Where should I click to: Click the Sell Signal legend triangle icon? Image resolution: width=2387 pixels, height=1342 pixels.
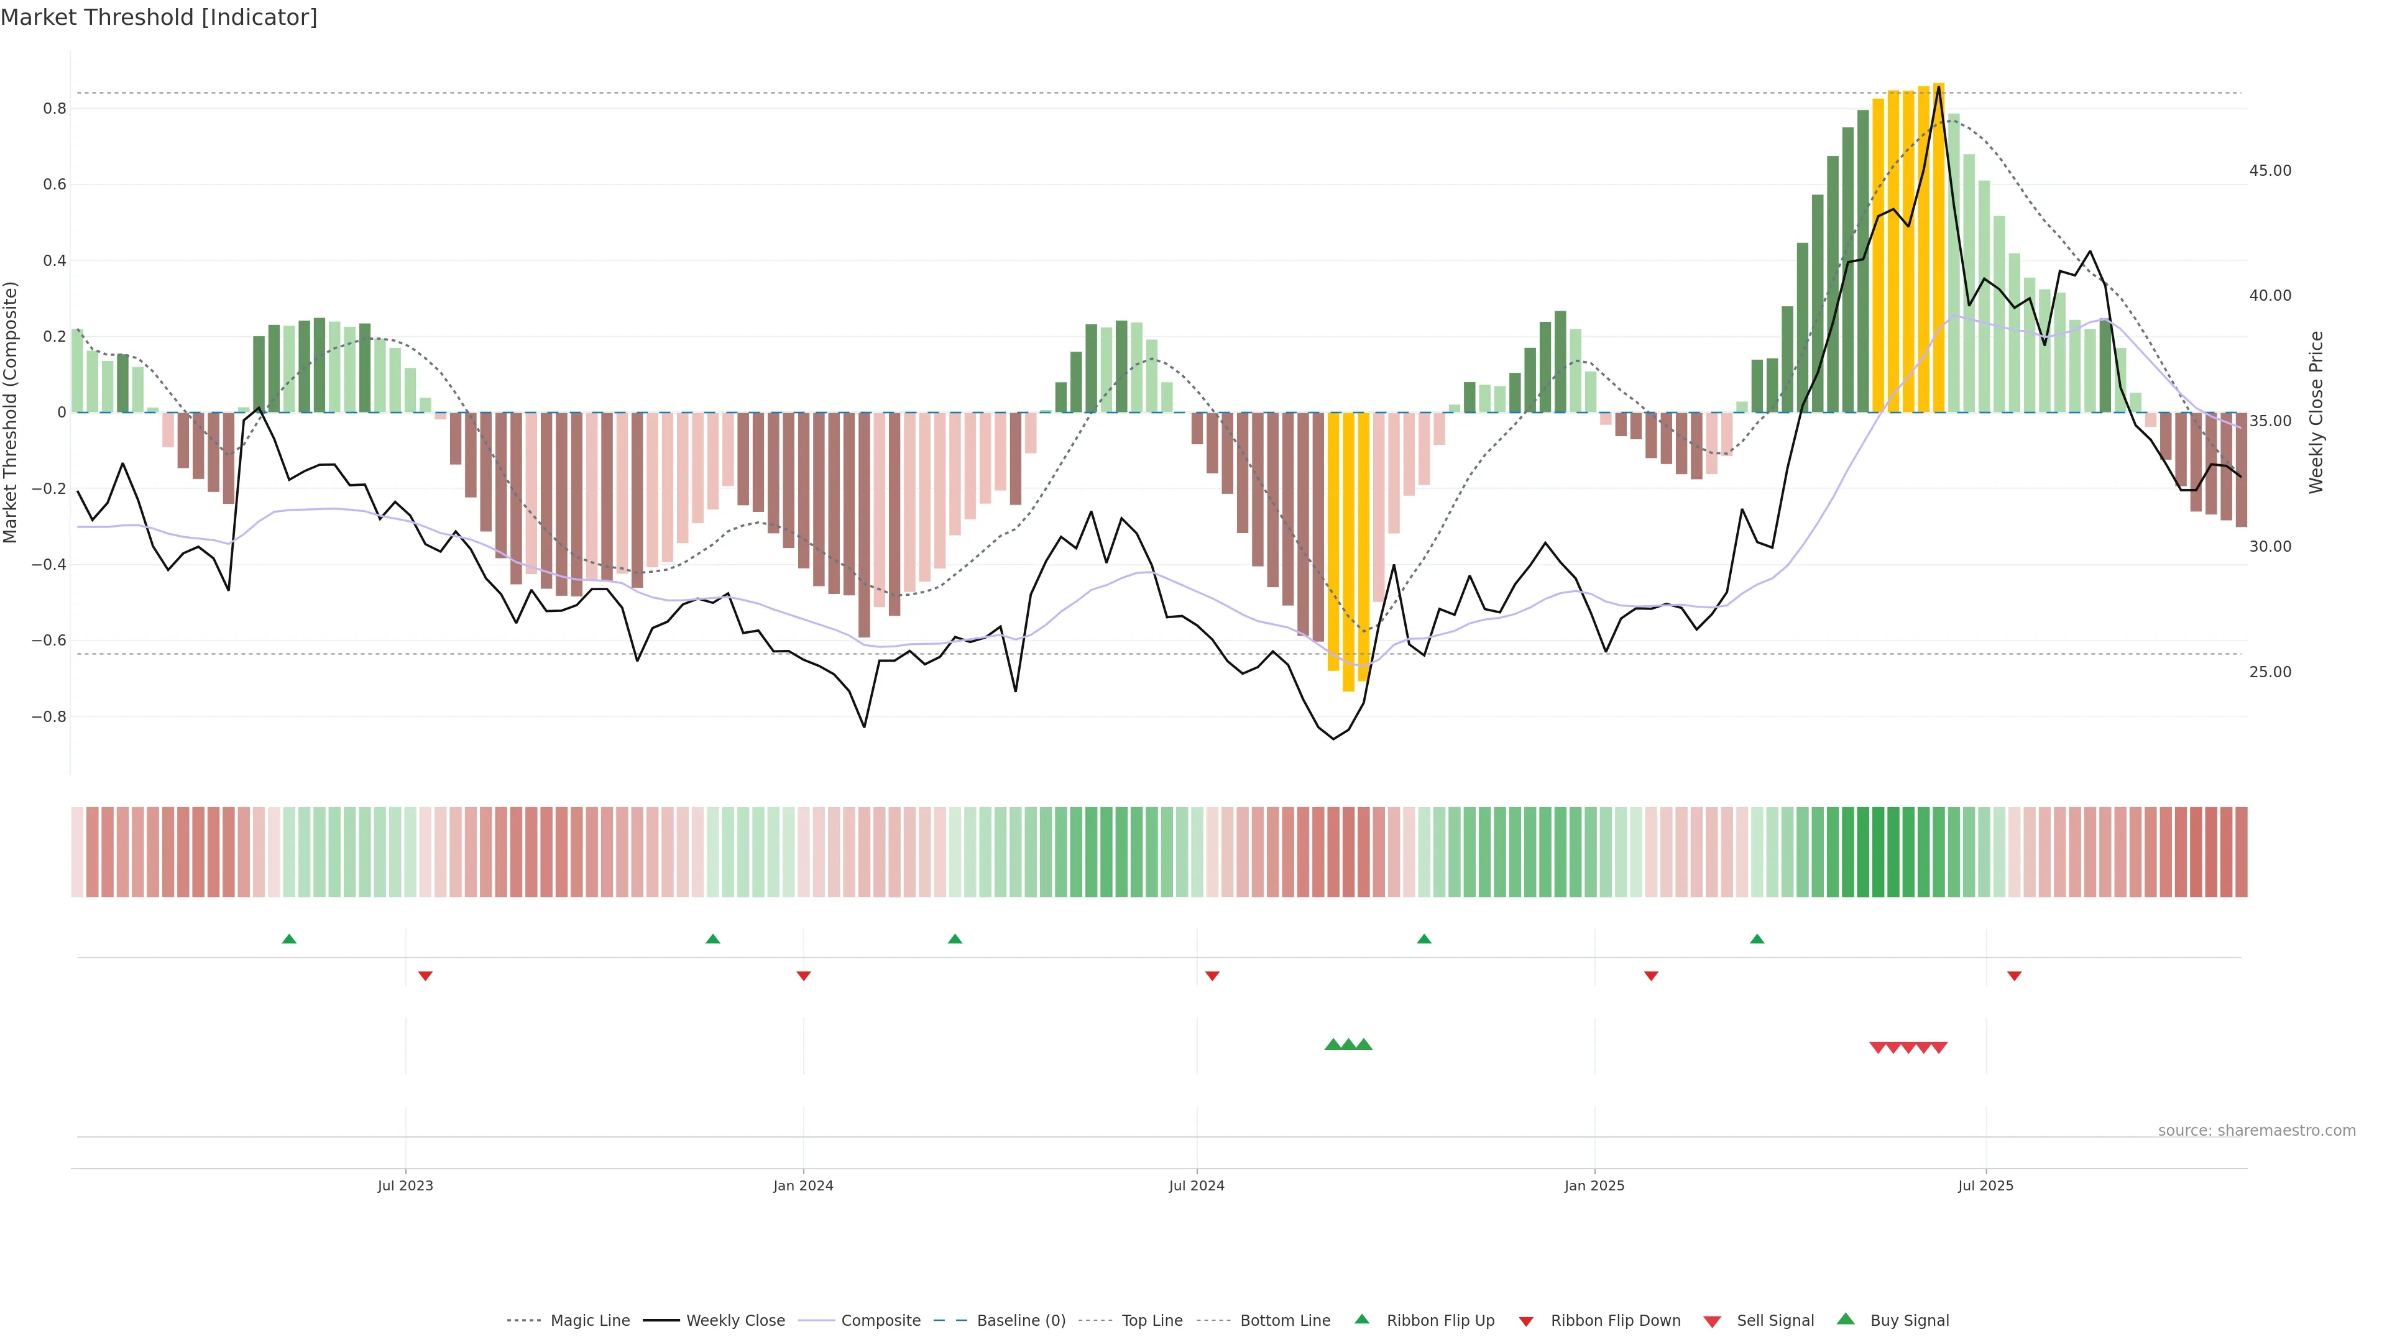(1713, 1321)
